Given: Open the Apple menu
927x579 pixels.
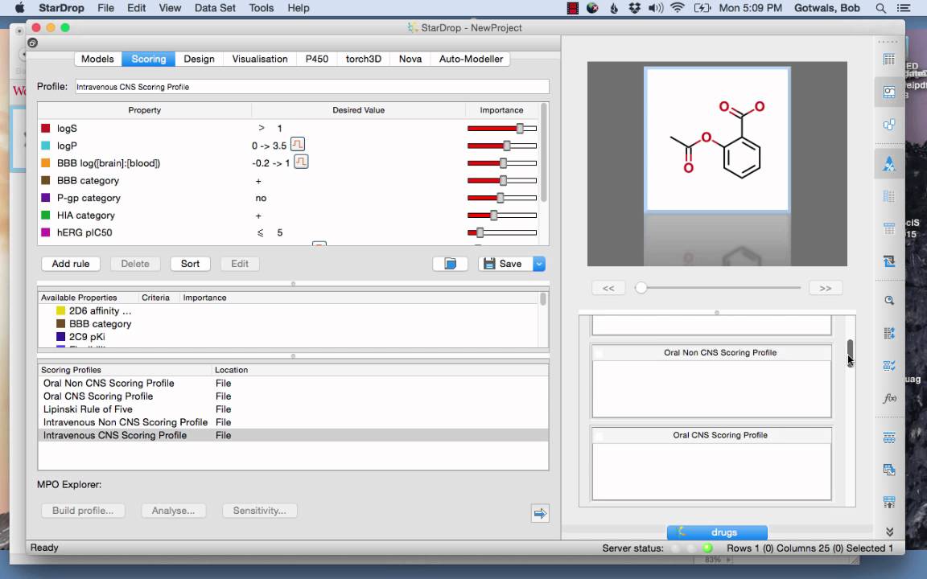Looking at the screenshot, I should (19, 8).
